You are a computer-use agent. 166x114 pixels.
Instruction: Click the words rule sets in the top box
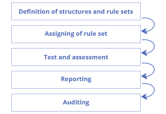(120, 12)
